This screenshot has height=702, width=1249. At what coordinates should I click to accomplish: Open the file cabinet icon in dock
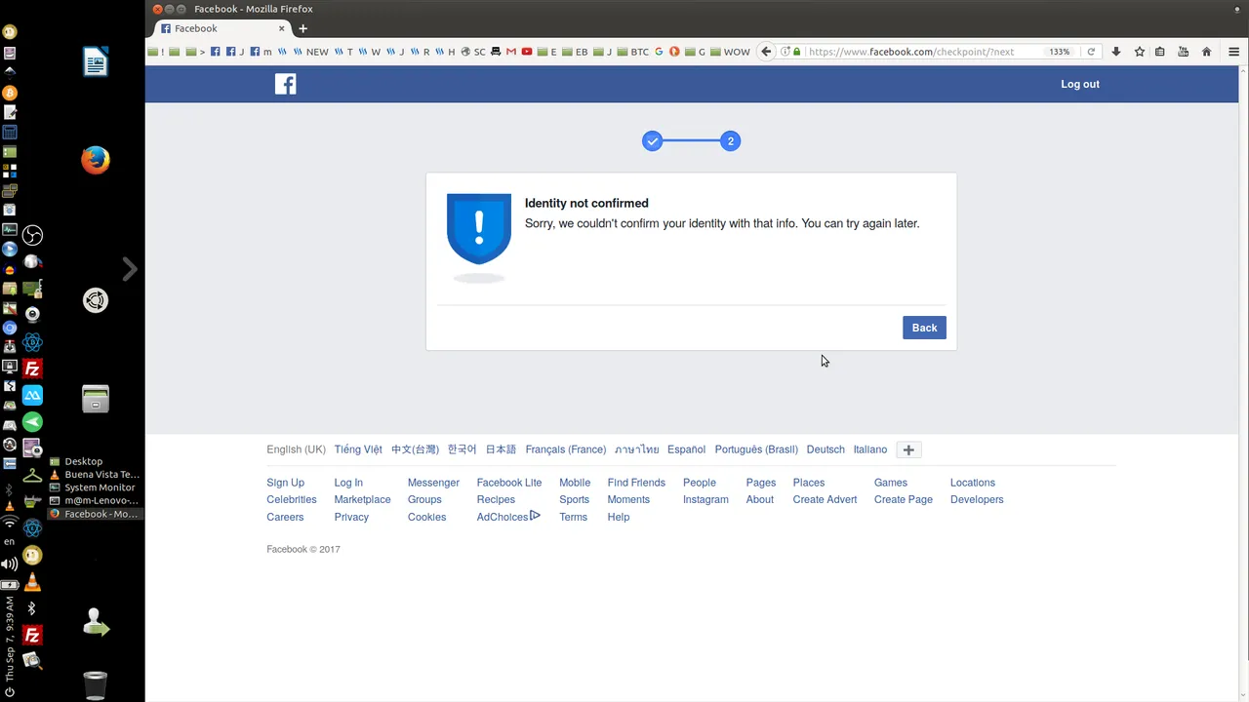click(x=96, y=398)
